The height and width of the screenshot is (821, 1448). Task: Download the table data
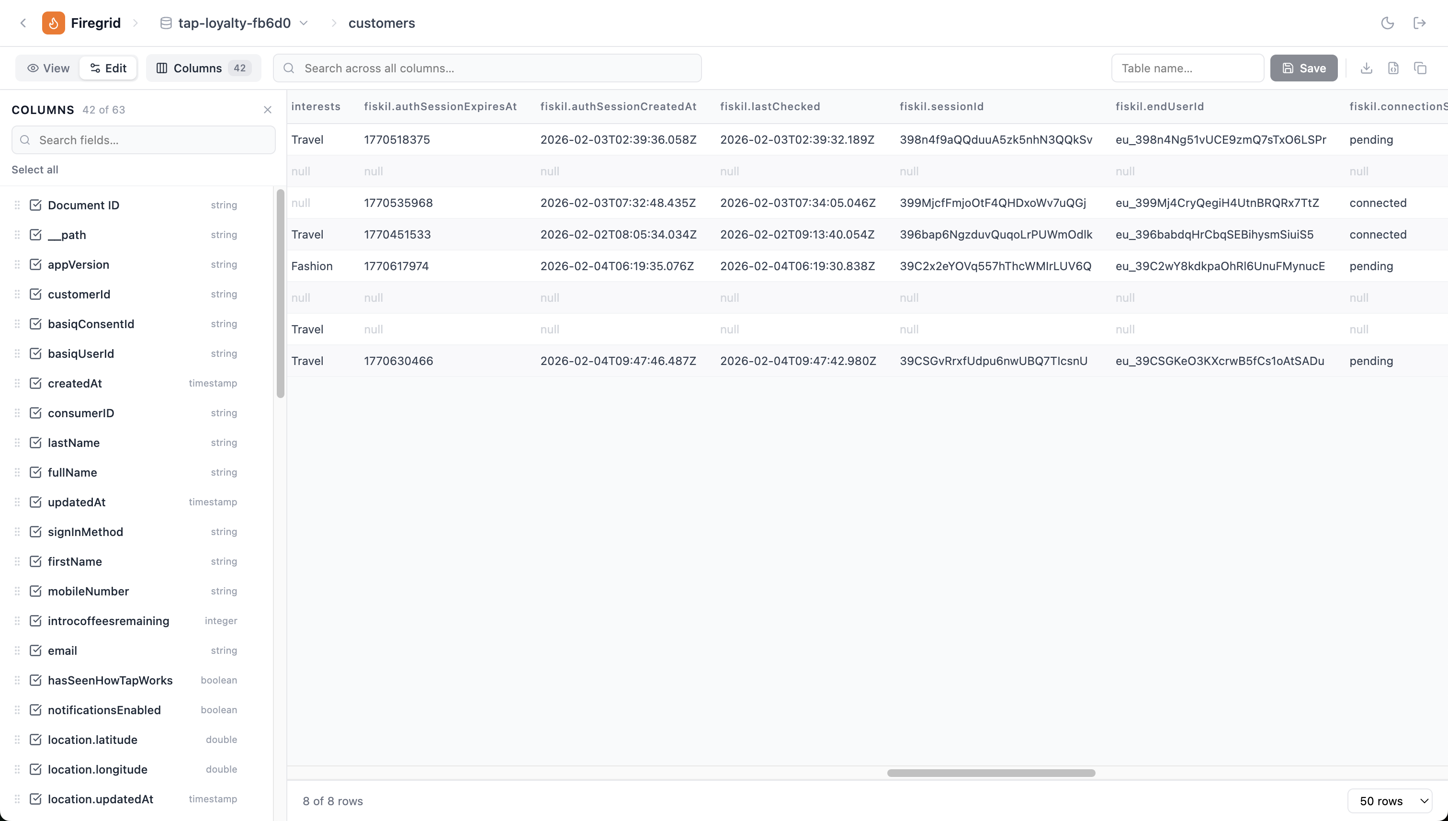pos(1366,68)
